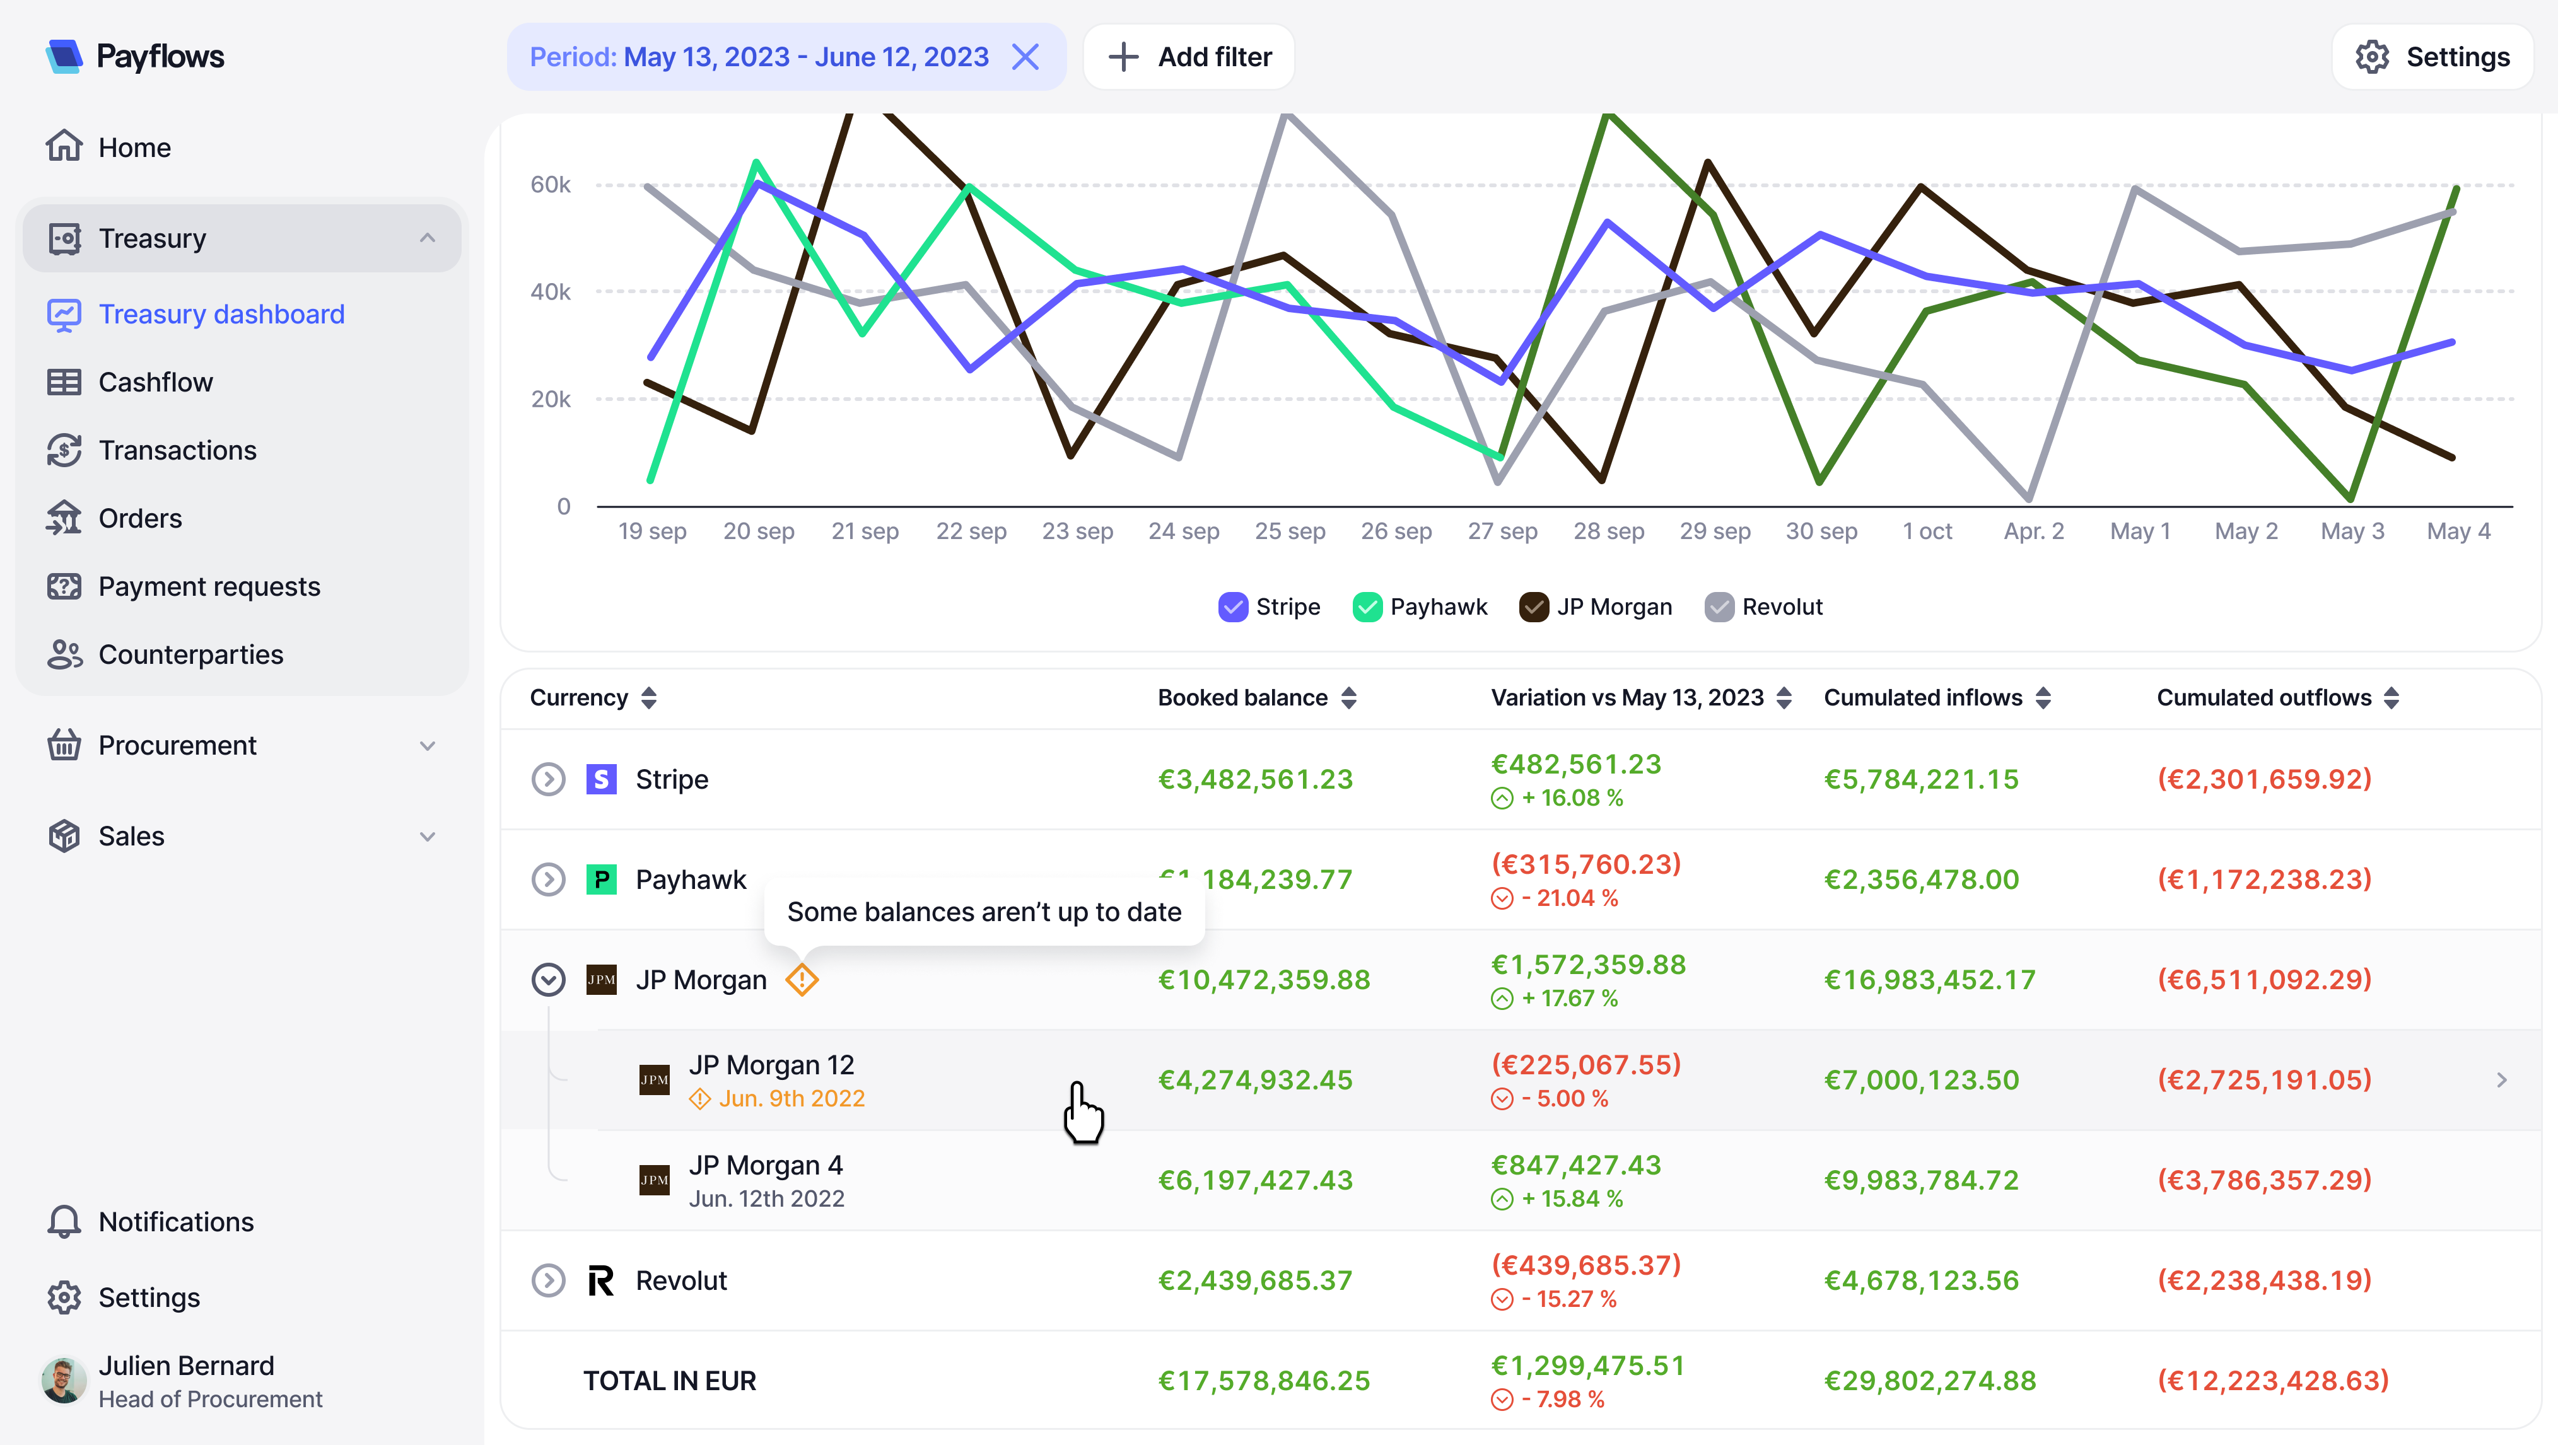2558x1445 pixels.
Task: Click the Treasury safe icon
Action: click(x=64, y=238)
